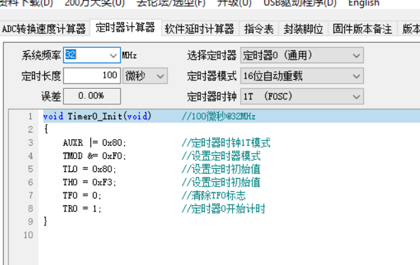This screenshot has width=420, height=265.
Task: Open the 去论坛/选型(F) menu
Action: (x=171, y=3)
